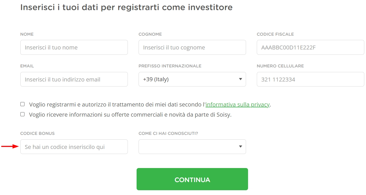366x195 pixels.
Task: Click the red arrow pointing at bonus code
Action: coord(10,146)
